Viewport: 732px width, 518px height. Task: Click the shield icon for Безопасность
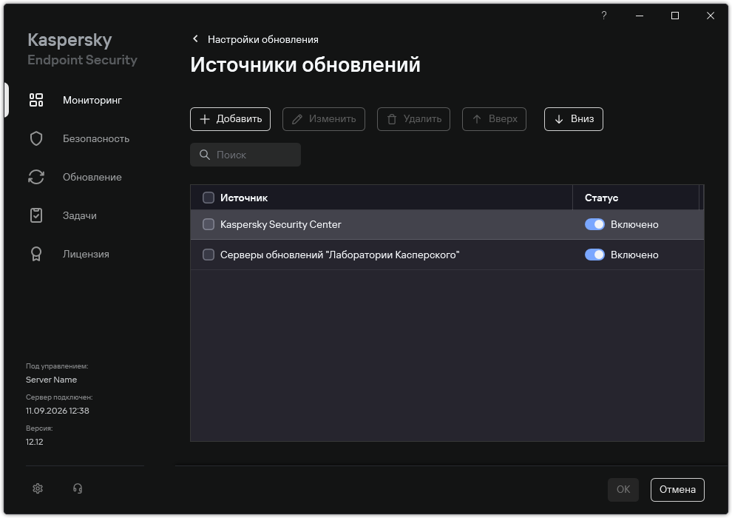(36, 138)
